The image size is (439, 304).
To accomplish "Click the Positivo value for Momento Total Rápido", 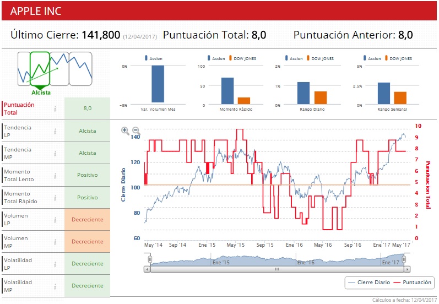I will (x=88, y=198).
